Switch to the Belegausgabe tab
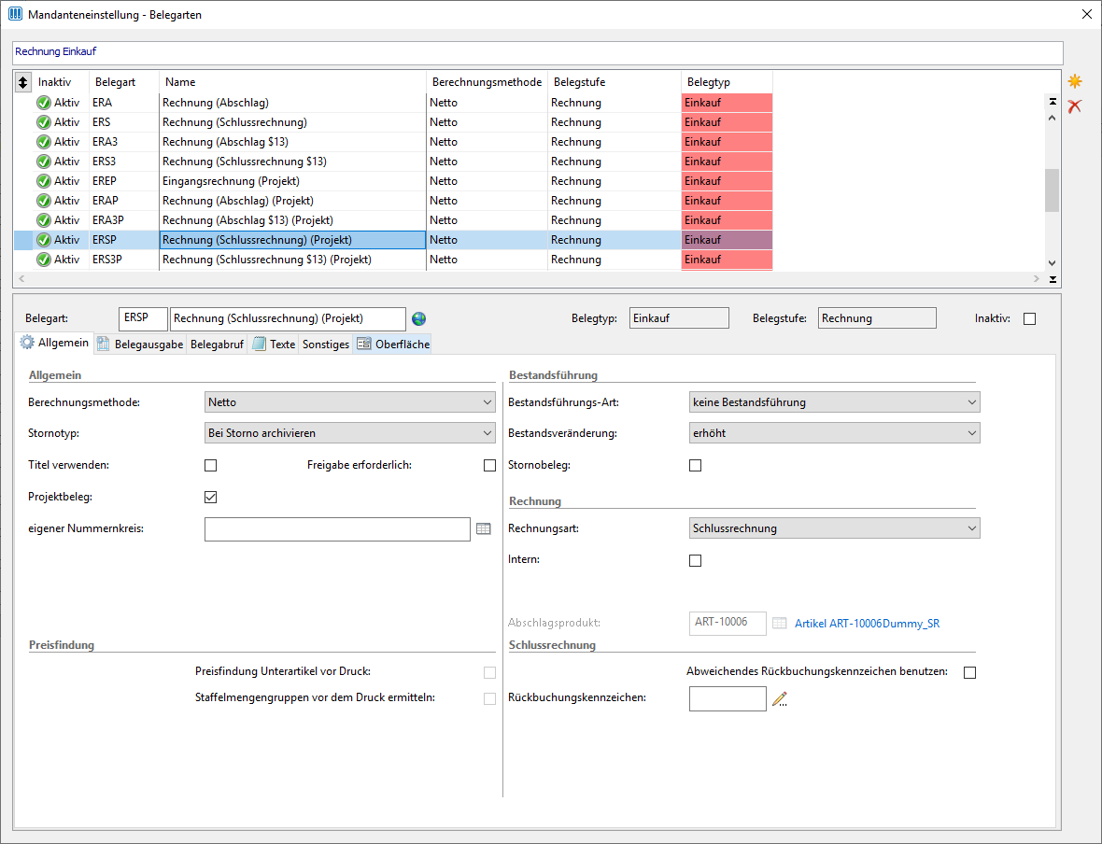1102x844 pixels. coord(140,345)
